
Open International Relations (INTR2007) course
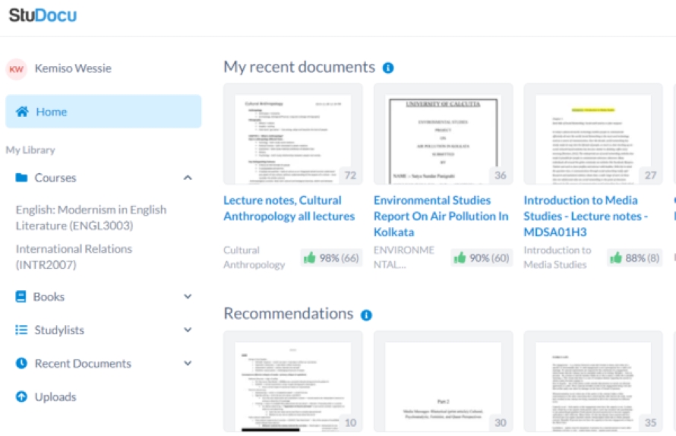(74, 257)
